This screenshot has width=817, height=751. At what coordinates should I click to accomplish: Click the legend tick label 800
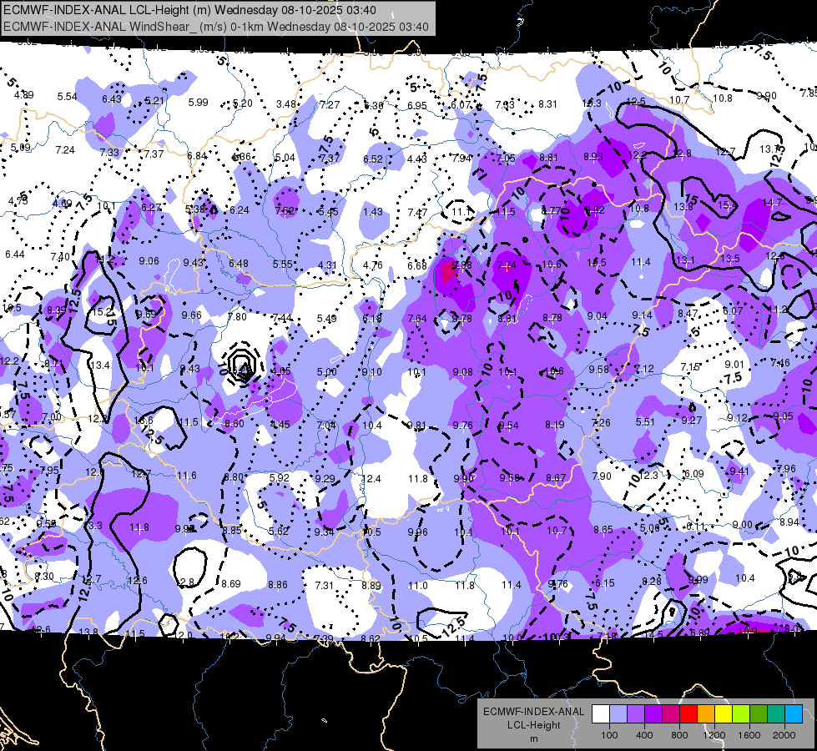point(679,735)
